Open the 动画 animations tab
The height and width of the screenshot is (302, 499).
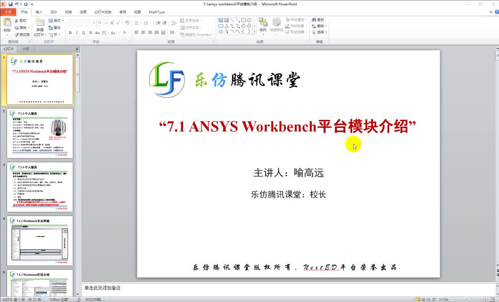click(x=83, y=12)
